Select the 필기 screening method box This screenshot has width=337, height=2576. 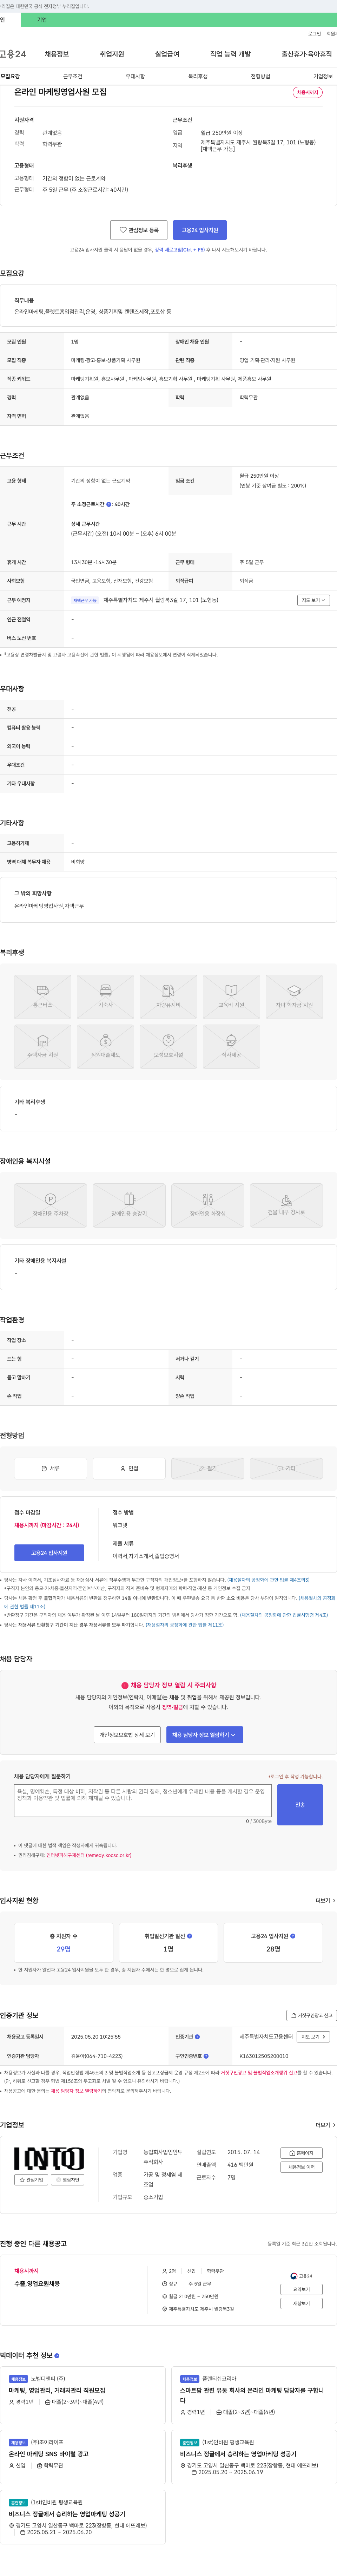pos(208,1468)
